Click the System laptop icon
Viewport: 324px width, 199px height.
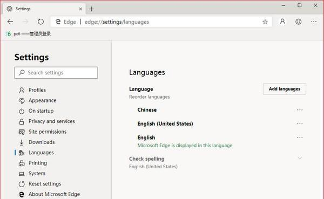point(22,174)
